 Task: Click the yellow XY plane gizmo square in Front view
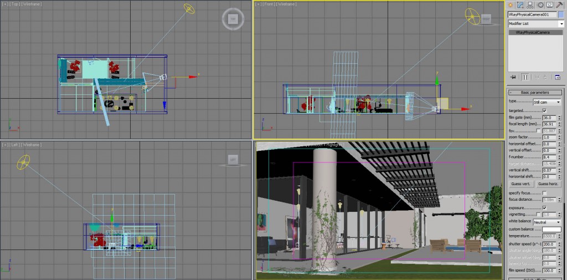pos(443,103)
